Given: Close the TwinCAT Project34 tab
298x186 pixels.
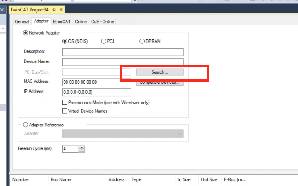Looking at the screenshot, I should (x=61, y=10).
